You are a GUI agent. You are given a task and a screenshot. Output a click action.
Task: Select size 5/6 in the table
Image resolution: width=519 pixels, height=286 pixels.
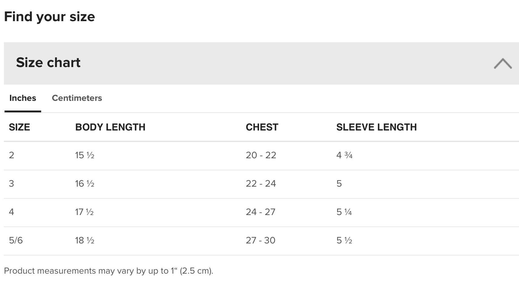tap(16, 240)
